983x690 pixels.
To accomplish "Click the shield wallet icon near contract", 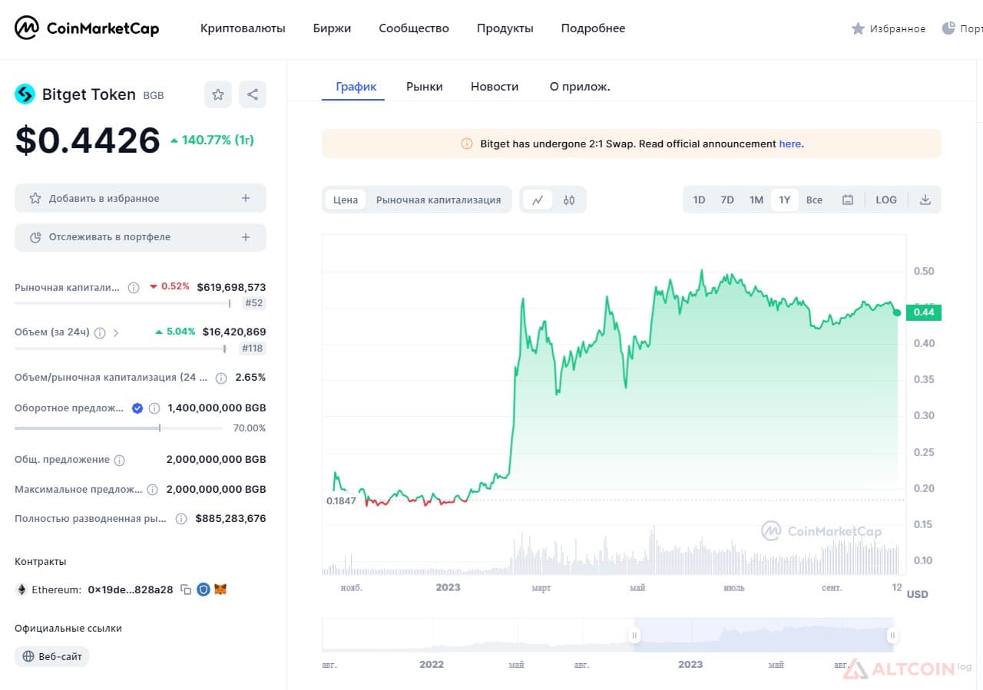I will tap(204, 589).
